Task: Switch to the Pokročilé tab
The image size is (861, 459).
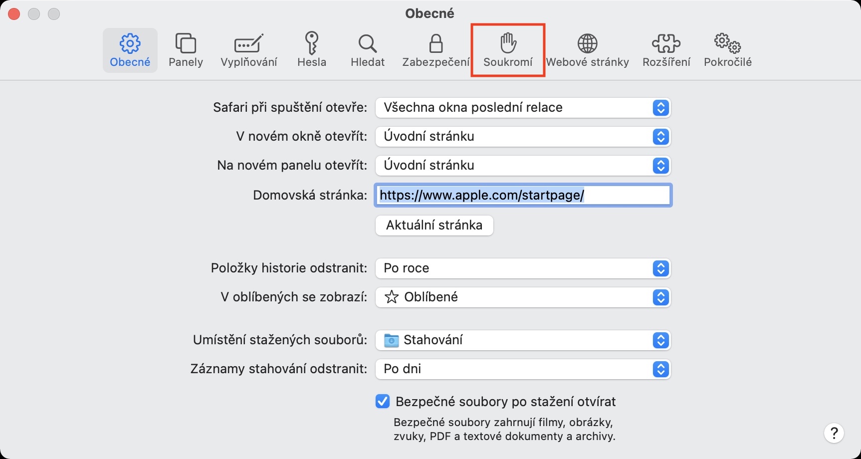Action: coord(727,50)
